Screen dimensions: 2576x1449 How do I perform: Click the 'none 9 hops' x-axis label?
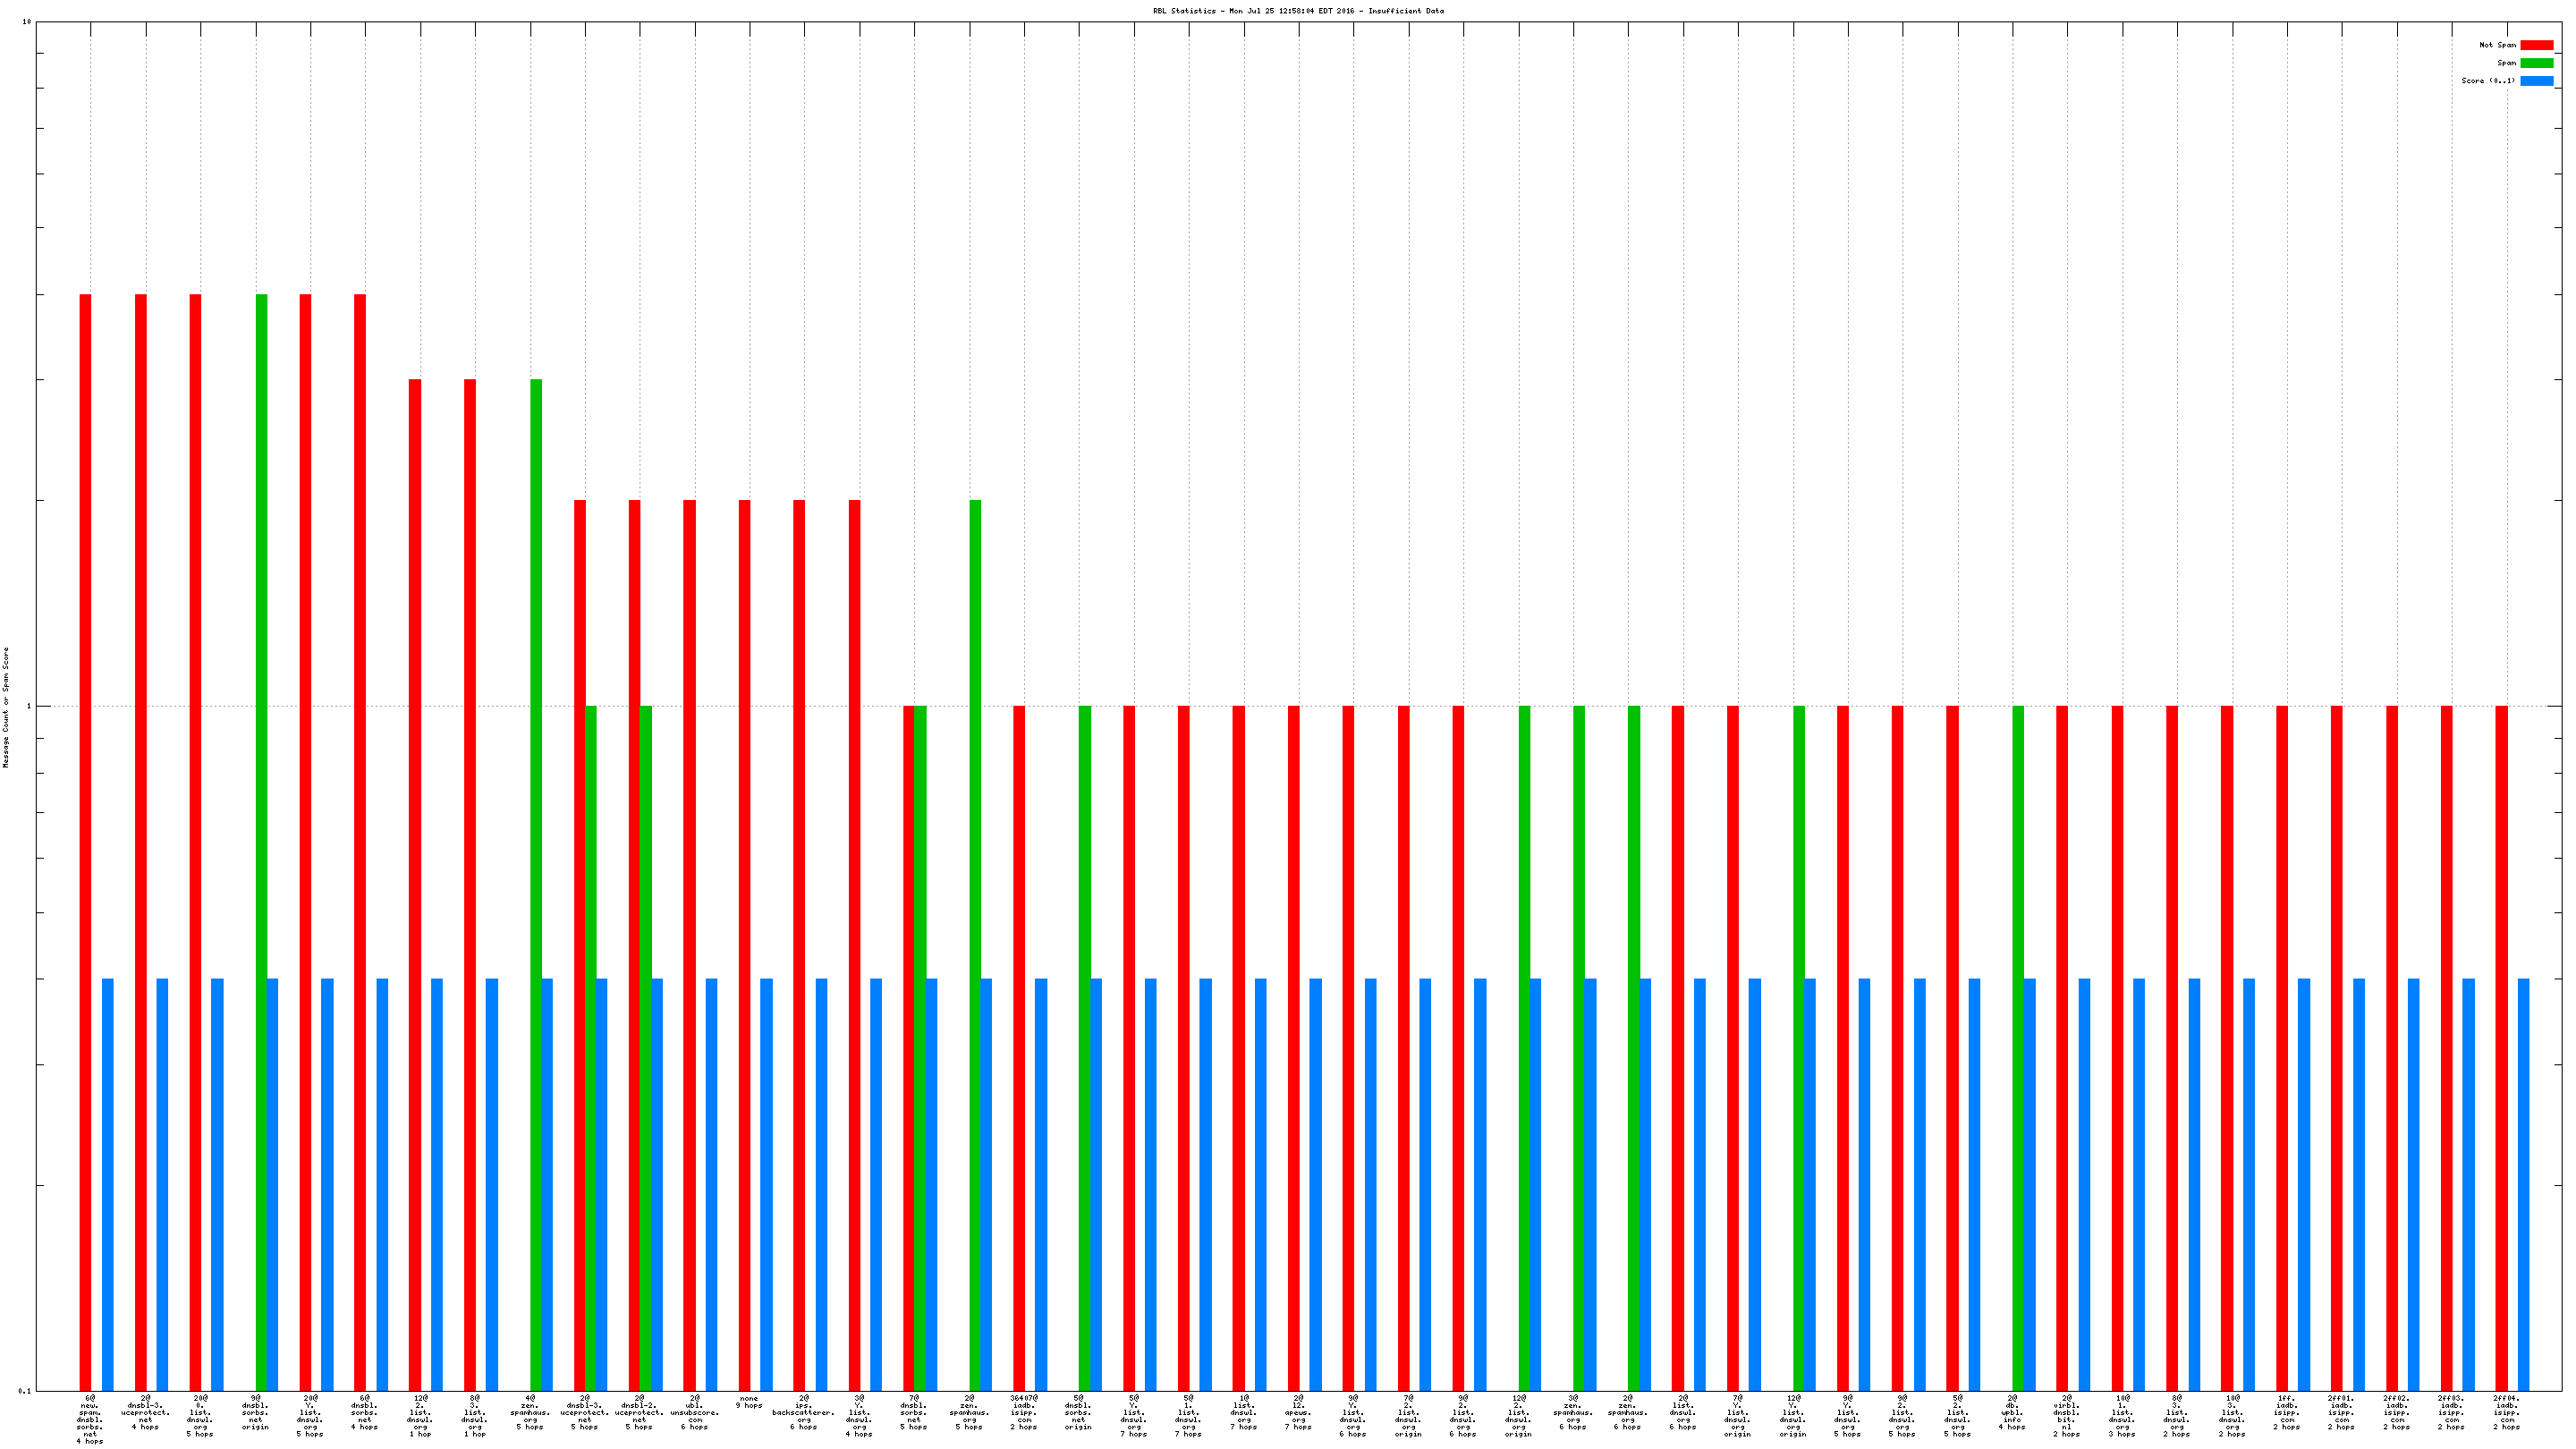pyautogui.click(x=749, y=1402)
